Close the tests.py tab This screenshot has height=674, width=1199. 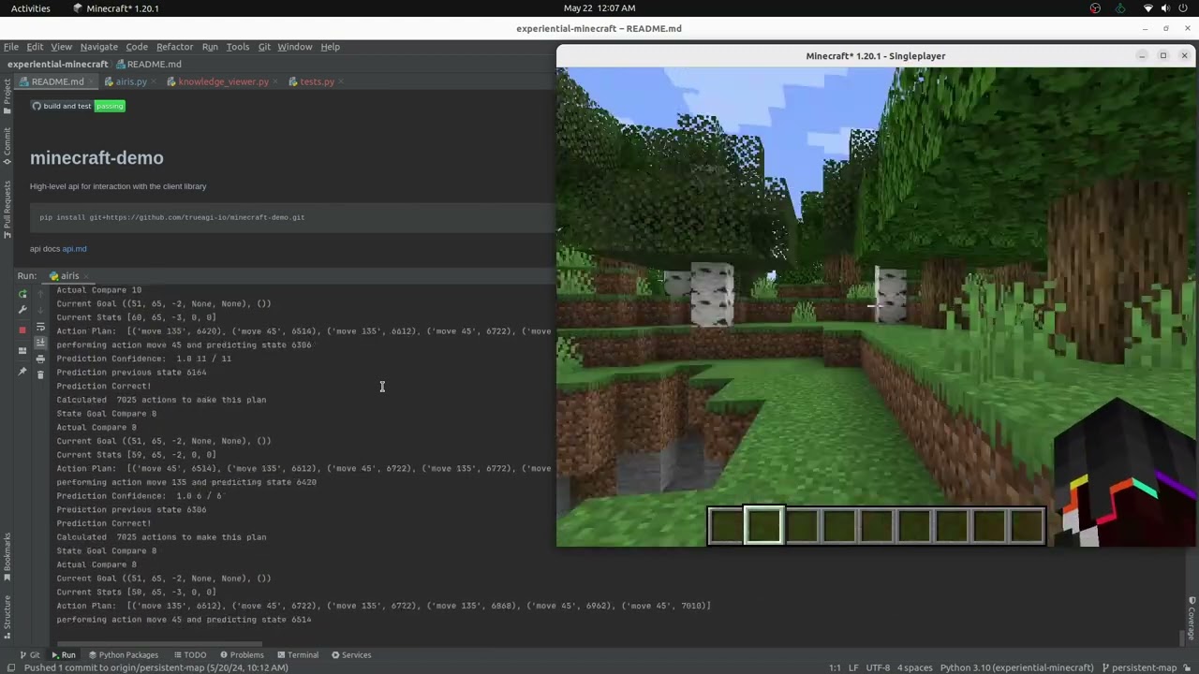pyautogui.click(x=342, y=81)
